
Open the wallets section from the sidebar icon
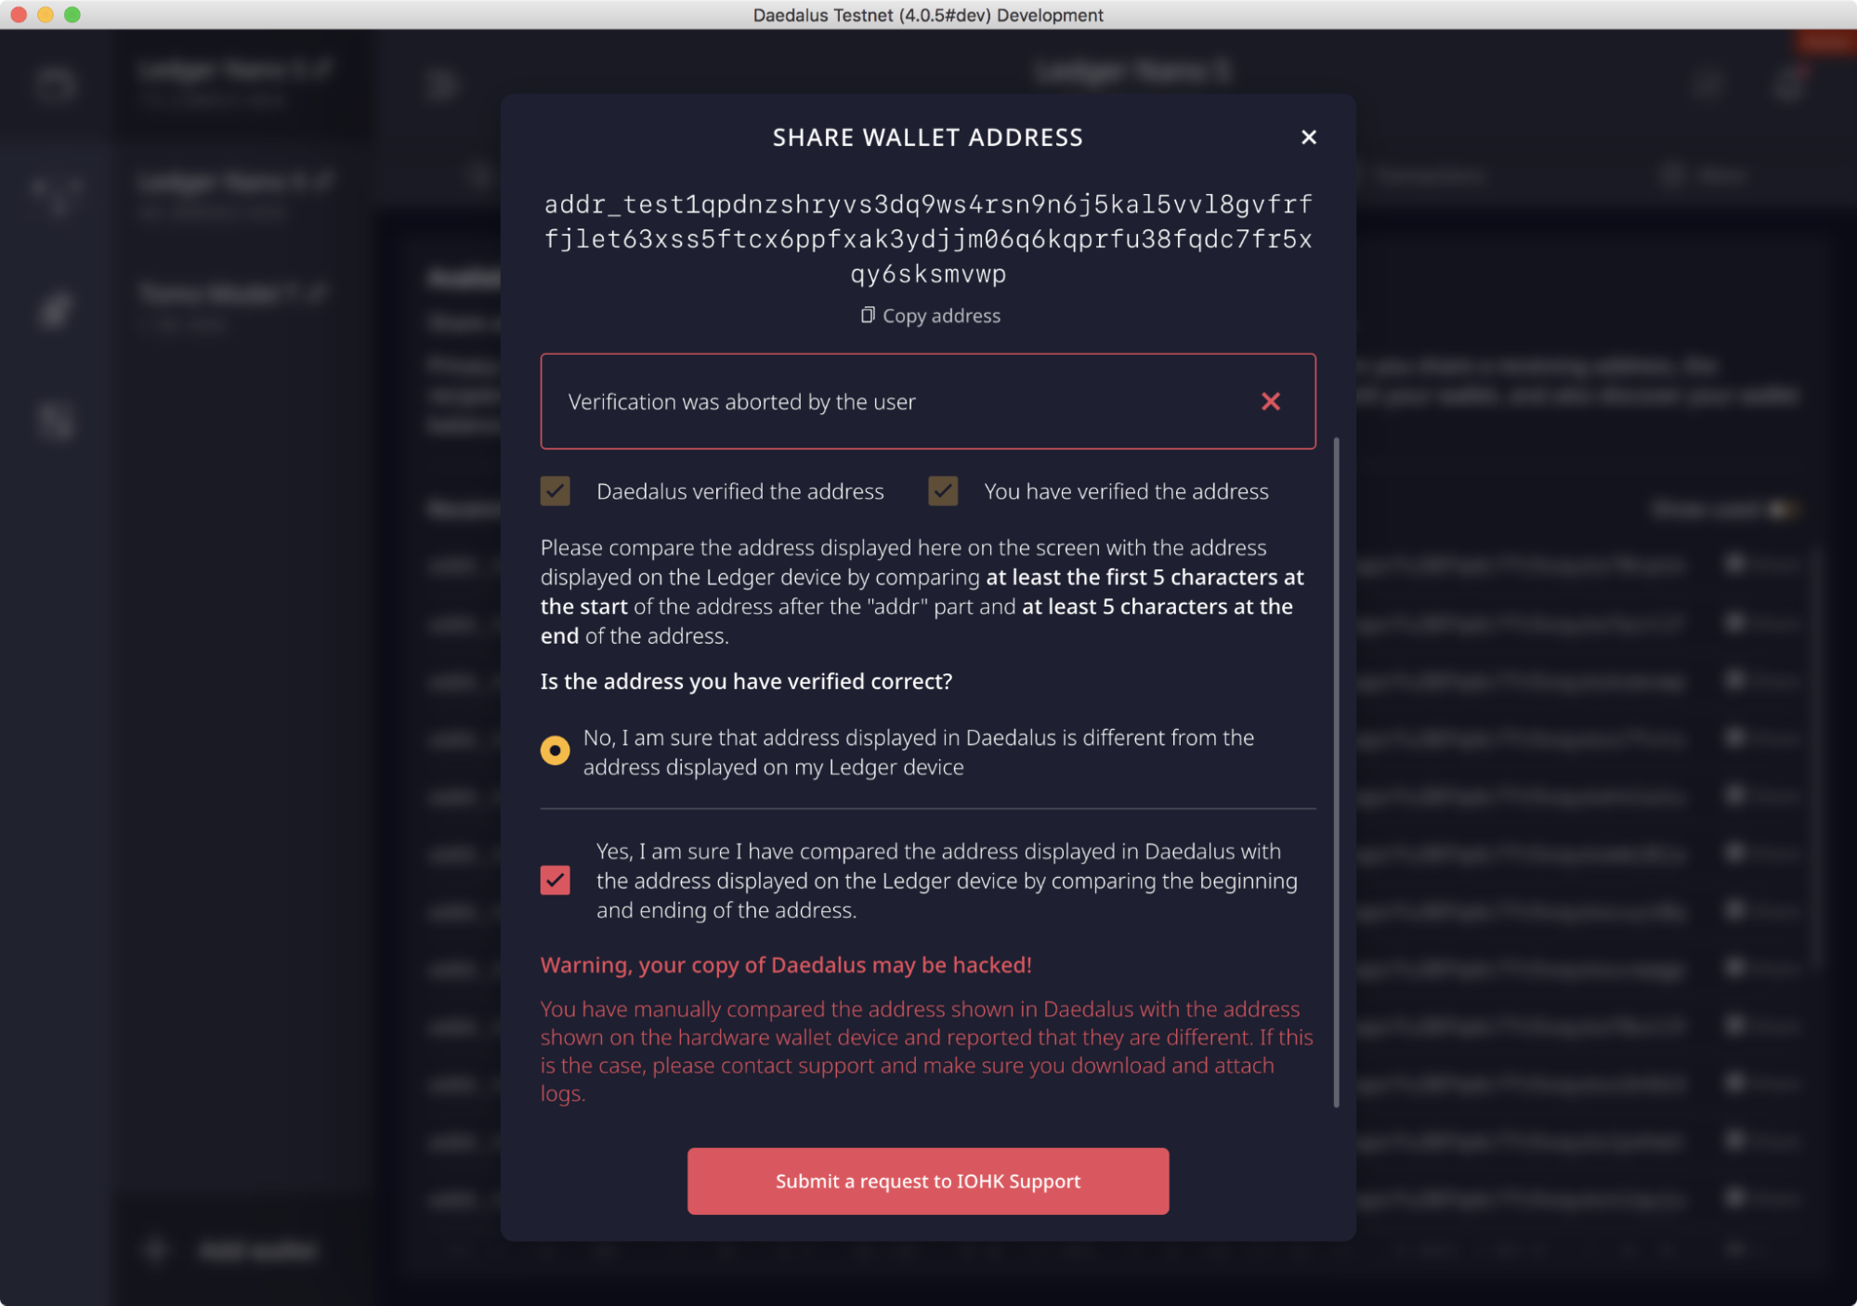coord(56,85)
